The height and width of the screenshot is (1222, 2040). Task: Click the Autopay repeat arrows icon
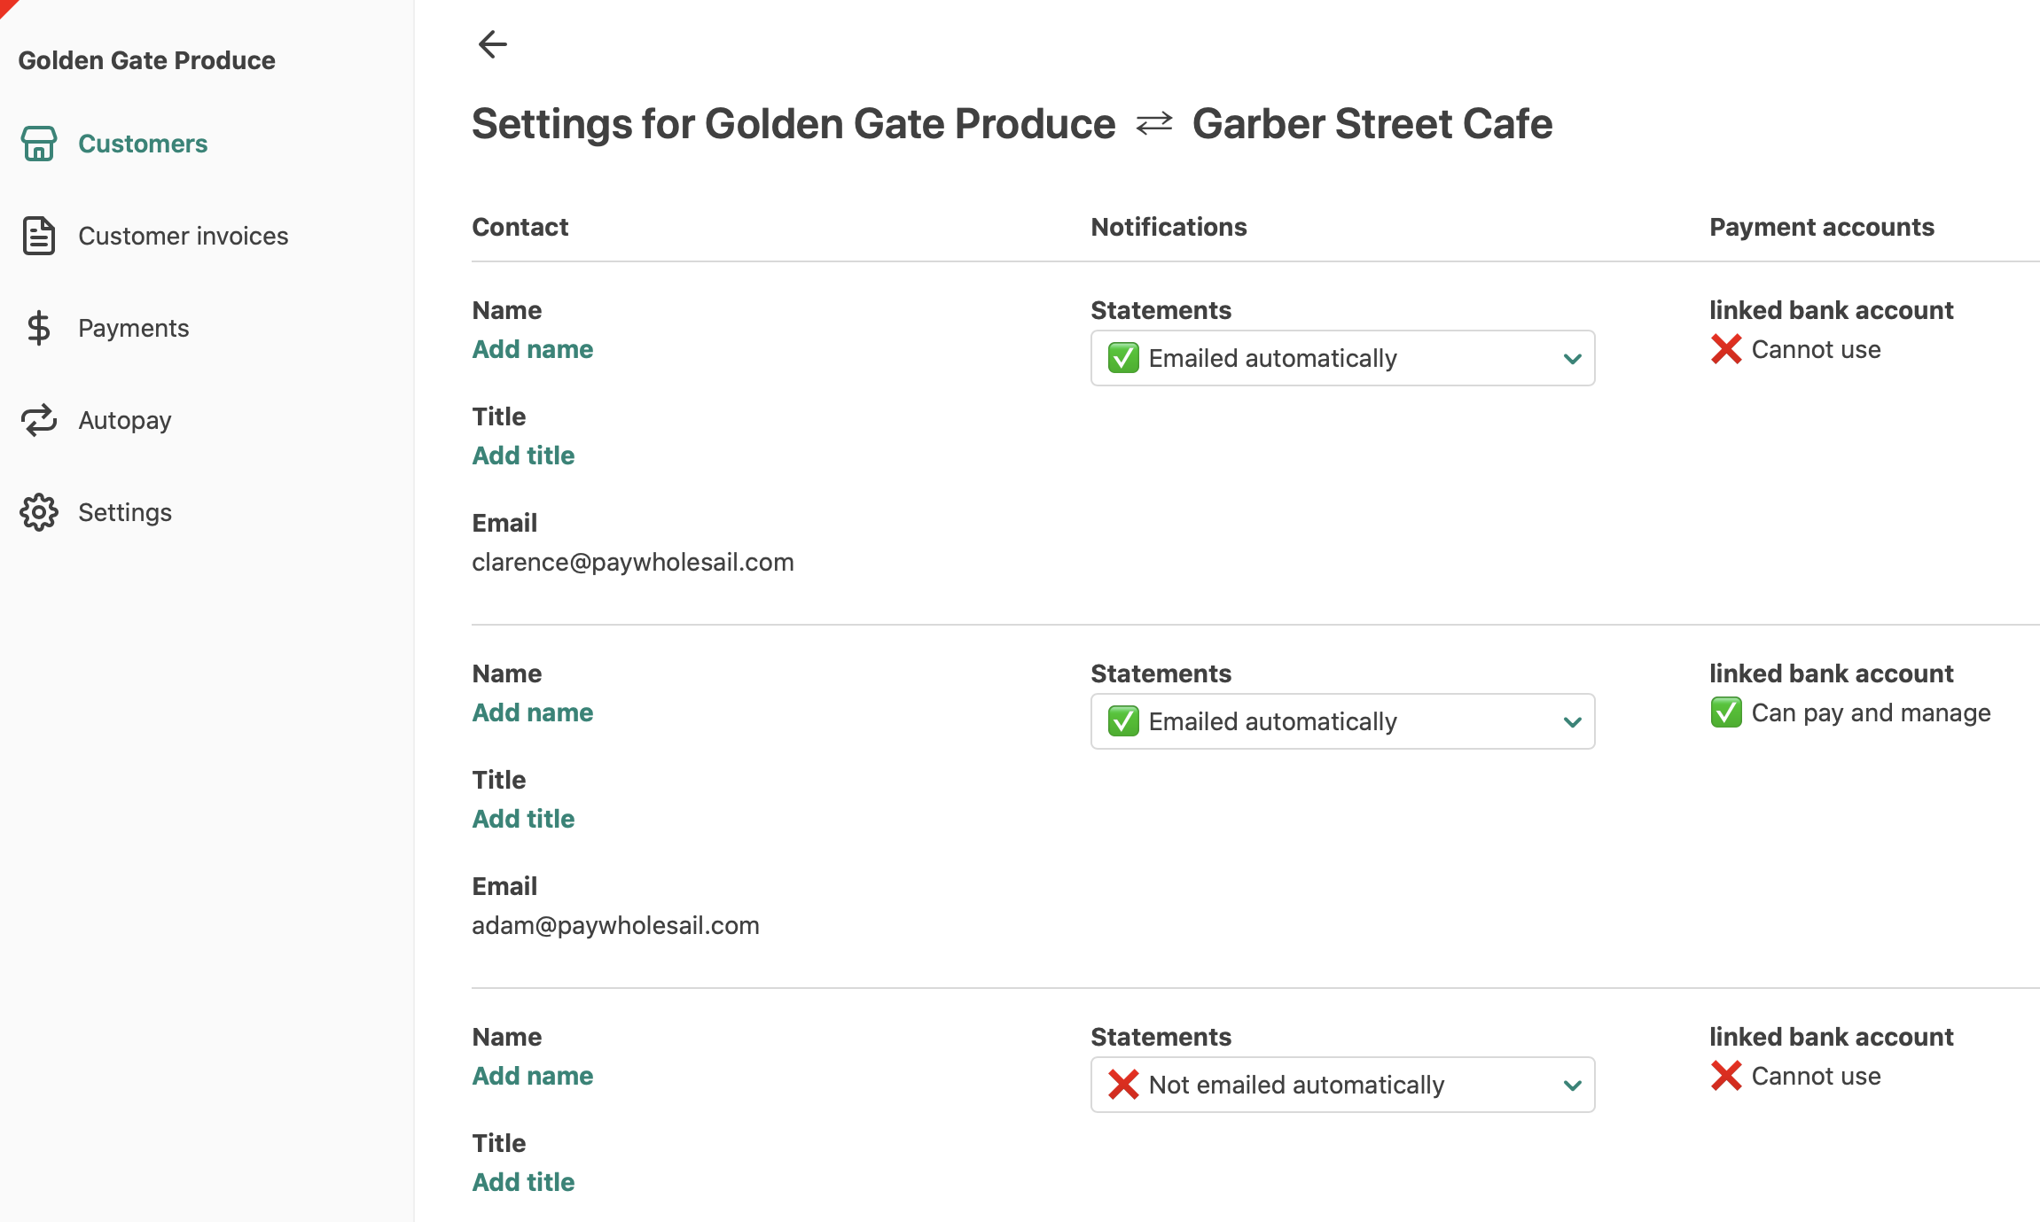[x=39, y=420]
